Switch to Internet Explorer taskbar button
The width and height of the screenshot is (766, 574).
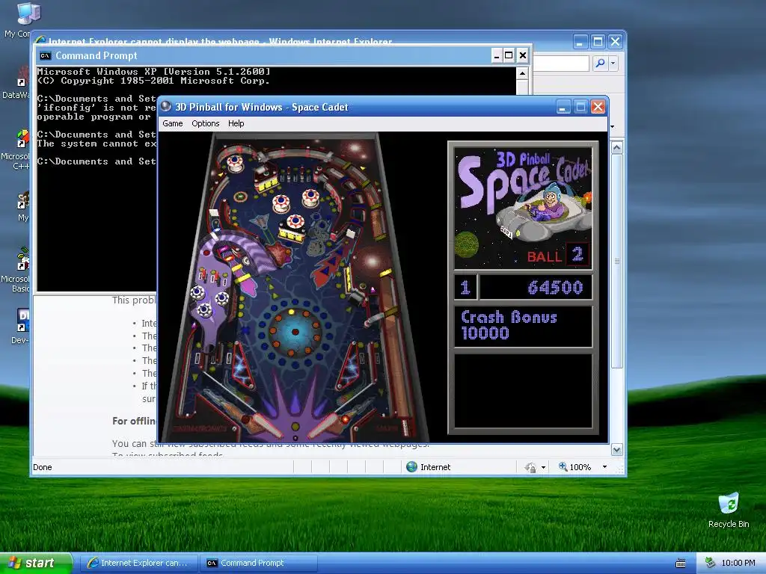pos(138,563)
